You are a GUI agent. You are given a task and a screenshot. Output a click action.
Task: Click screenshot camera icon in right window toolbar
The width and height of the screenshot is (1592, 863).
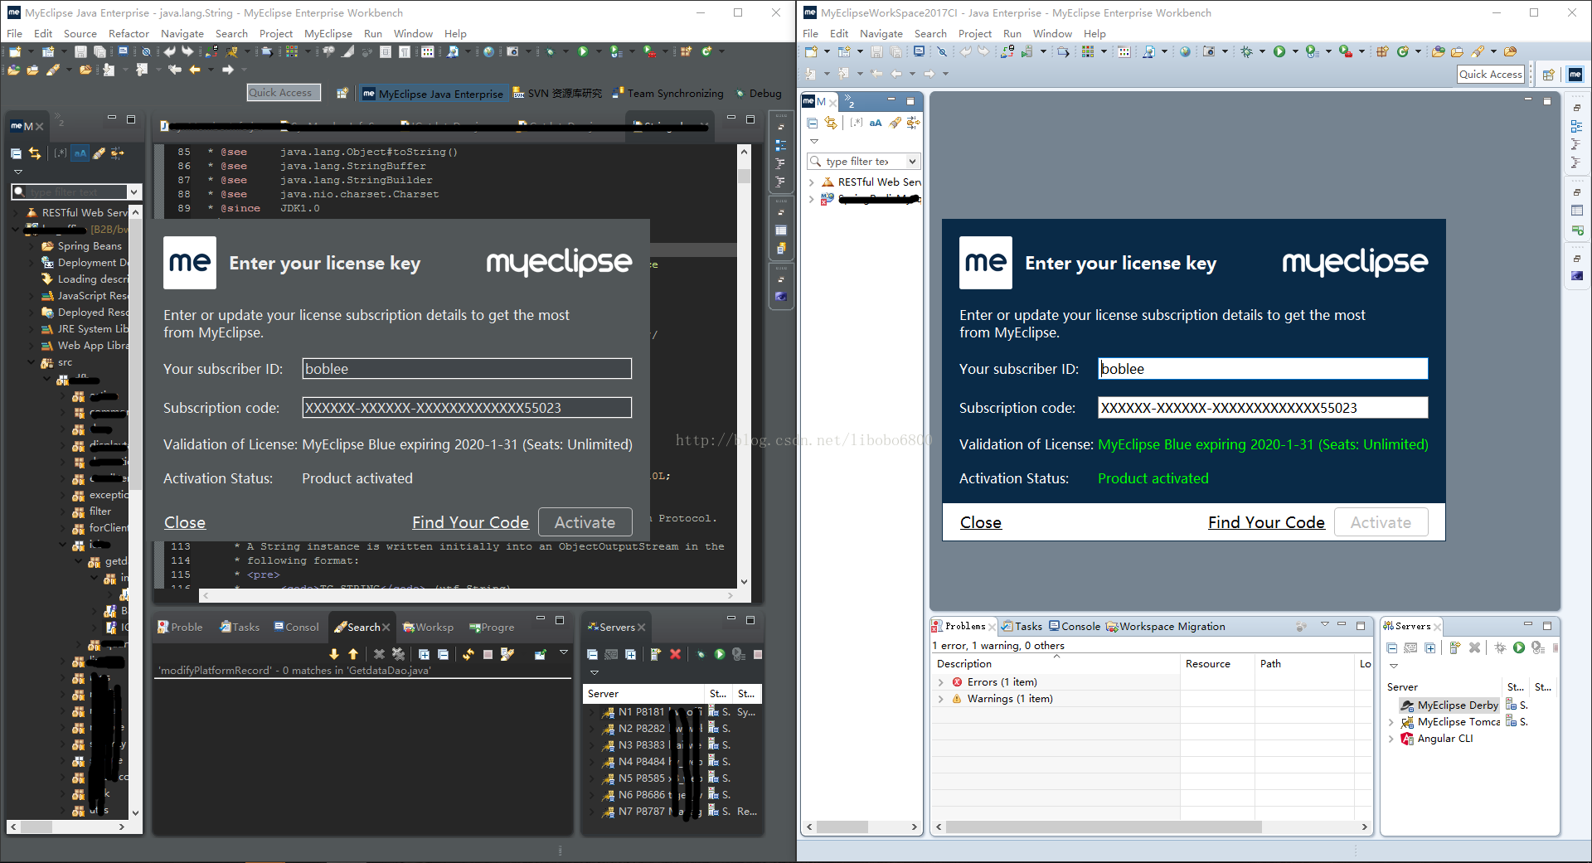(1209, 51)
